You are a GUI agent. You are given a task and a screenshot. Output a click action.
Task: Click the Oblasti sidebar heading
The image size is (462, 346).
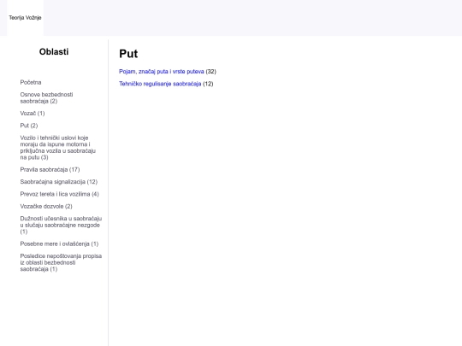(54, 52)
